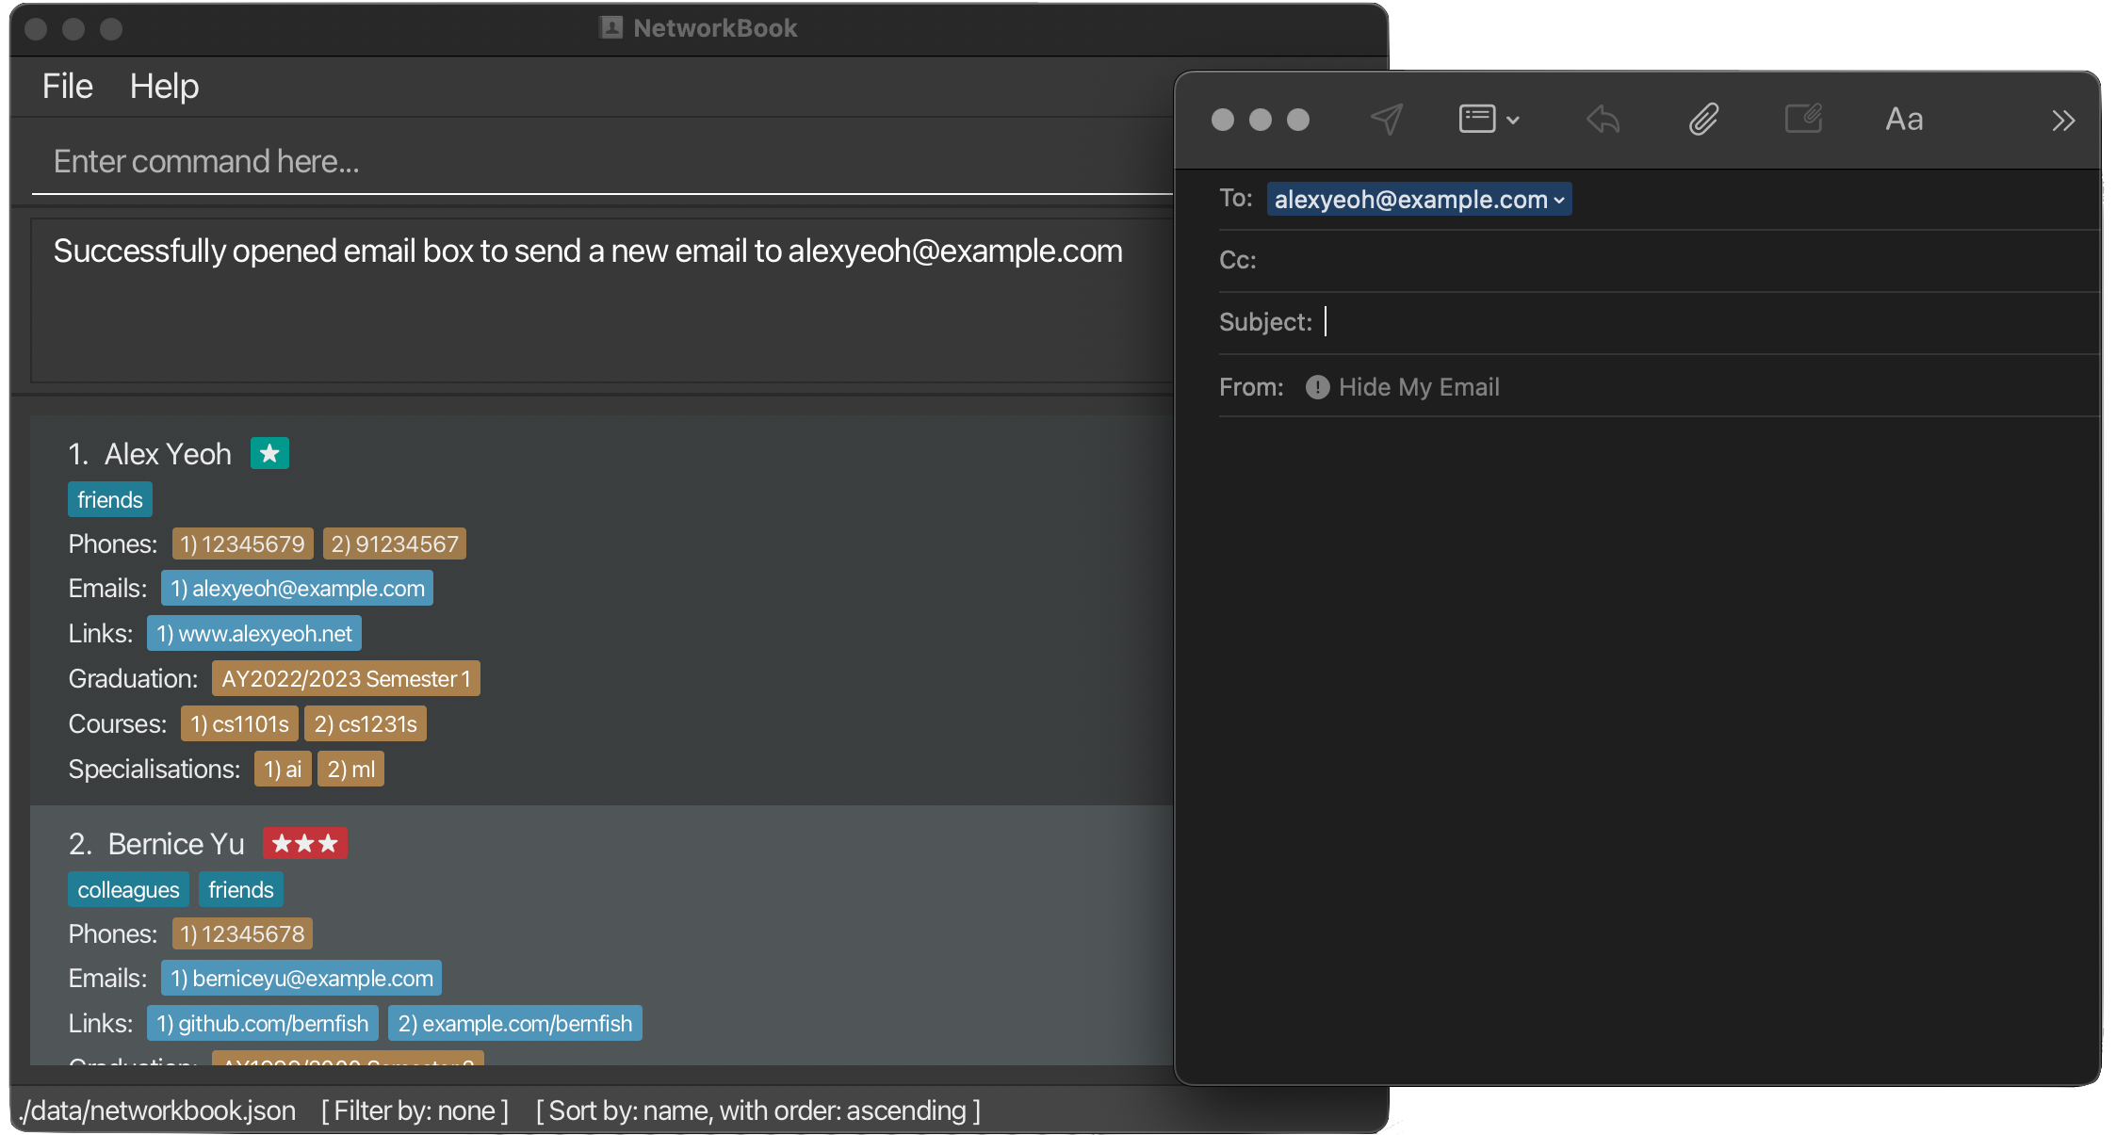The image size is (2116, 1135).
Task: Select the Bernice Yu contact name
Action: click(176, 843)
